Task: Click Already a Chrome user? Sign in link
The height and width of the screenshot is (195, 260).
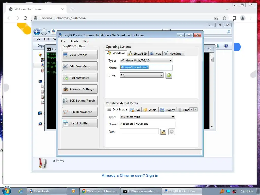Action: (130, 175)
